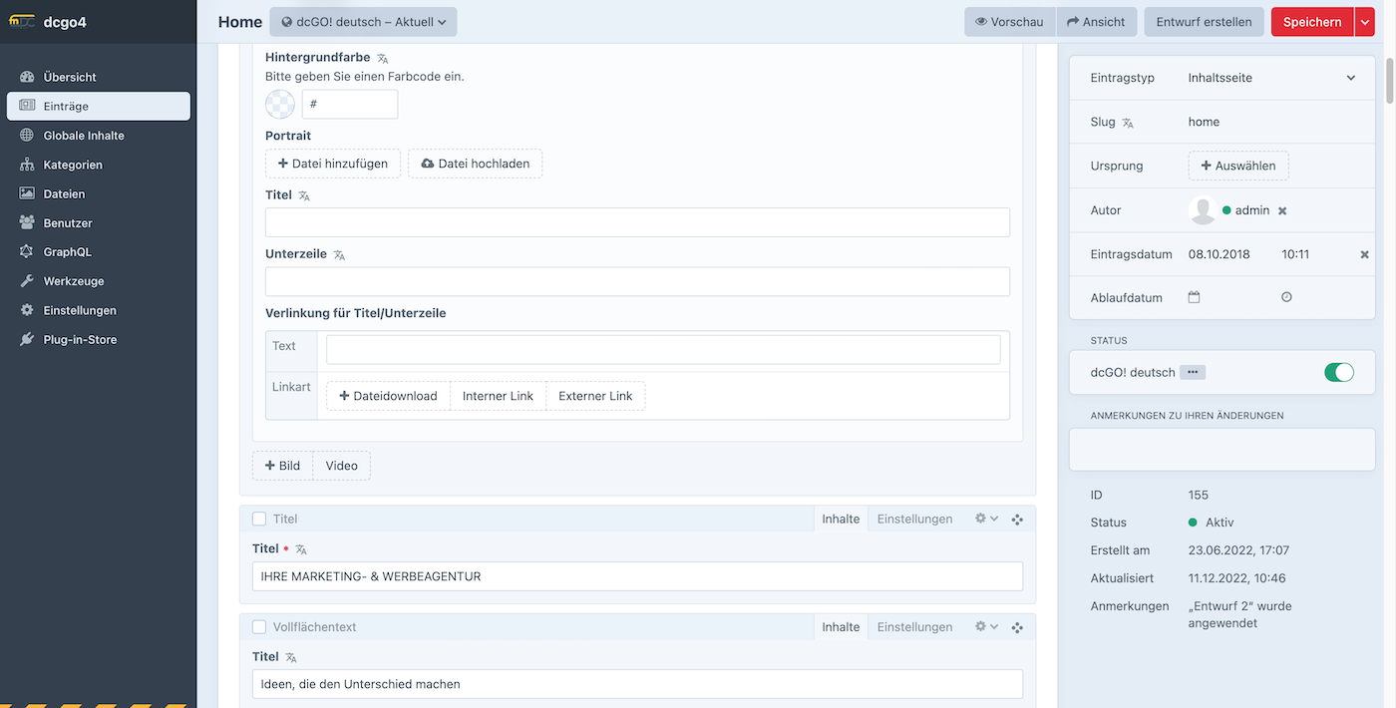Add a Video block
1396x708 pixels.
pyautogui.click(x=342, y=466)
